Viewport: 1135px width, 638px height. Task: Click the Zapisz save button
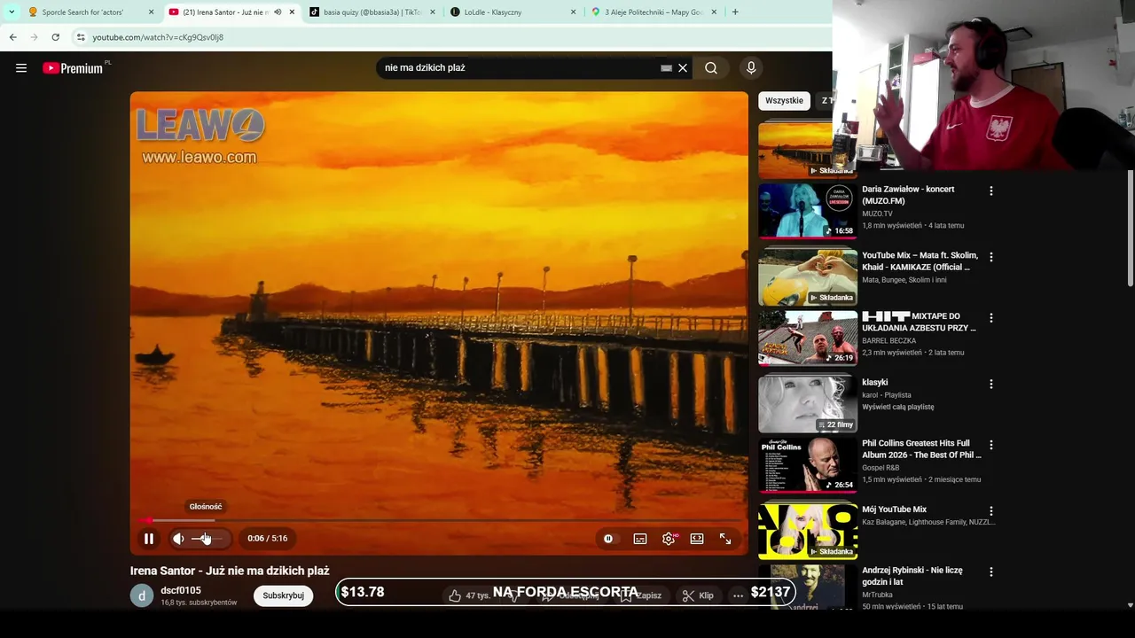[x=641, y=595]
